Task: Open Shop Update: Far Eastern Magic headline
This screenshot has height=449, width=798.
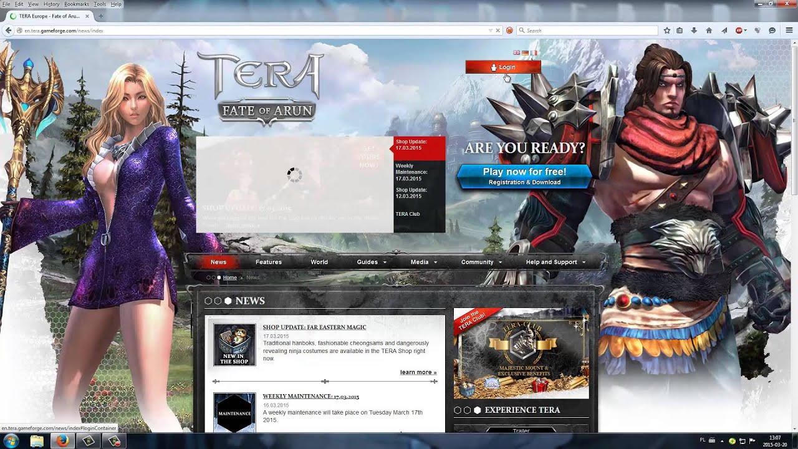Action: (314, 327)
